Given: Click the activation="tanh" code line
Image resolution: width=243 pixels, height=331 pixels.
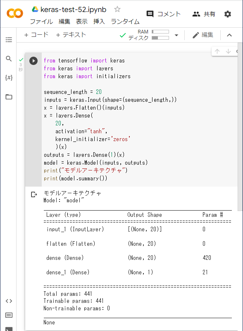Looking at the screenshot, I should click(x=81, y=131).
